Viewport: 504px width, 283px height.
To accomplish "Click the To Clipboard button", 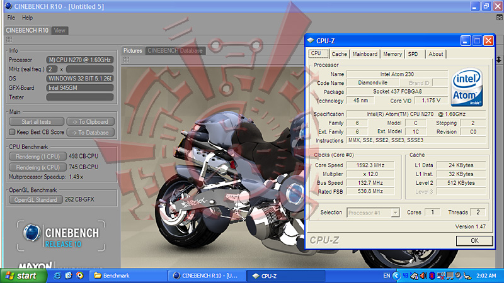I will tap(90, 121).
